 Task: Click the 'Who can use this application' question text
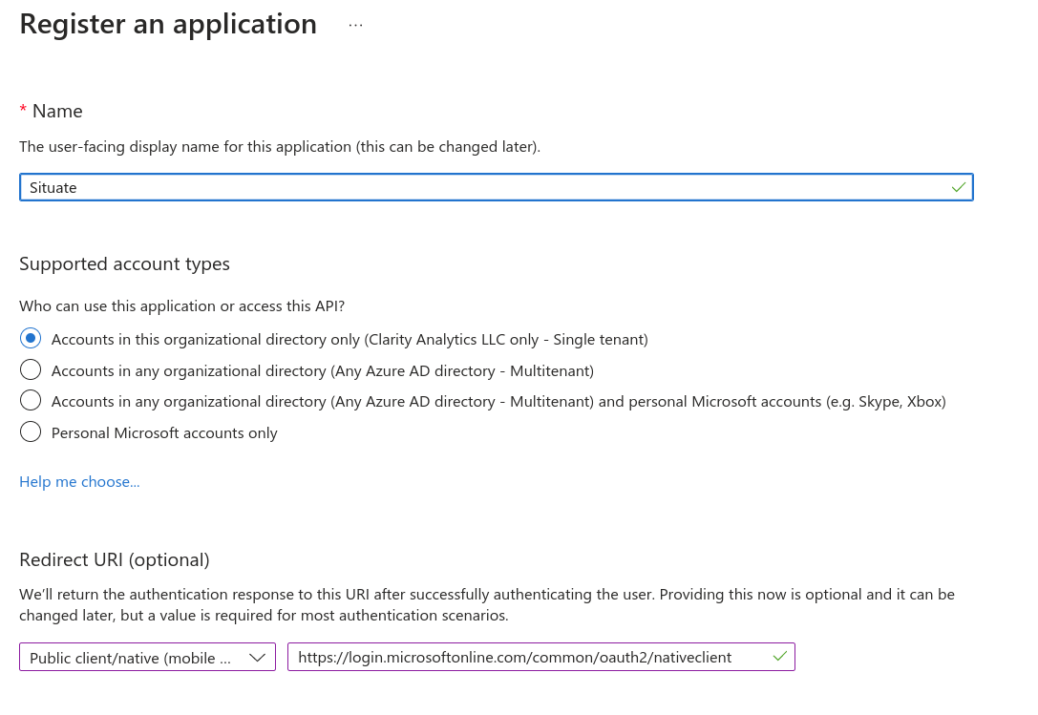pyautogui.click(x=181, y=306)
